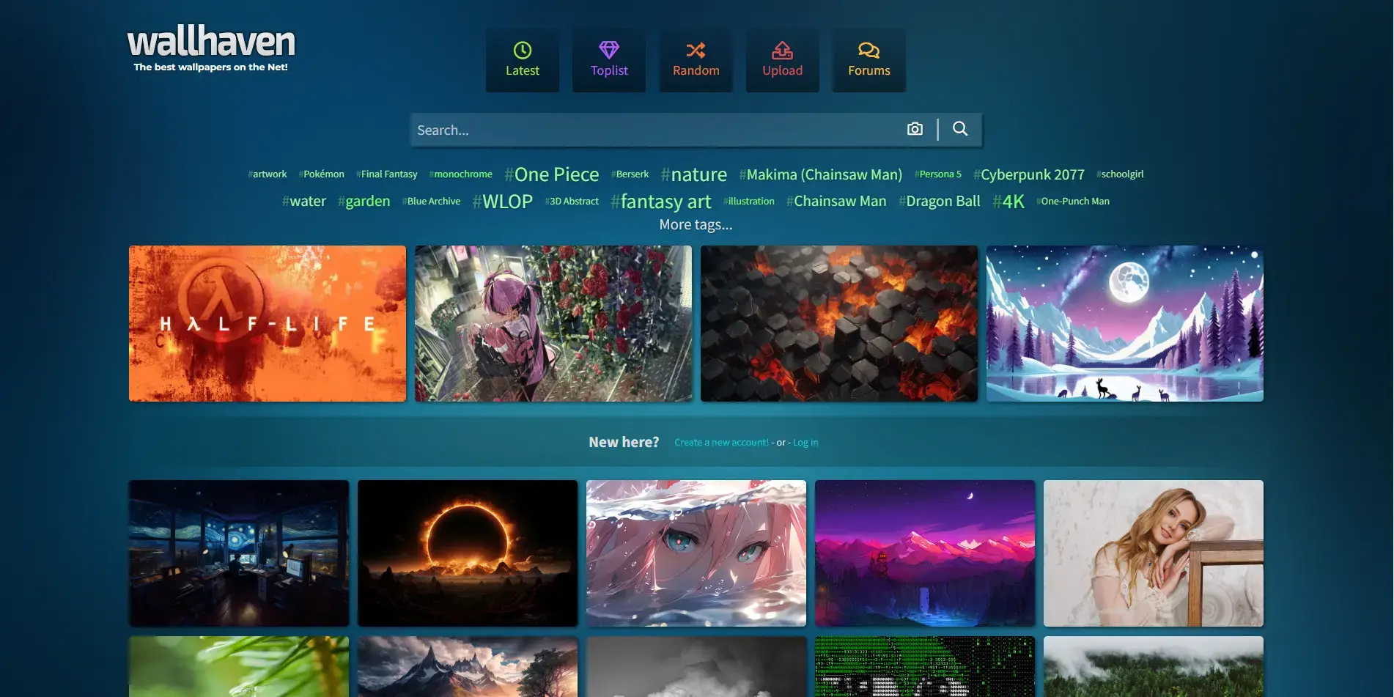
Task: Open the misty forest wallpaper
Action: click(1154, 666)
